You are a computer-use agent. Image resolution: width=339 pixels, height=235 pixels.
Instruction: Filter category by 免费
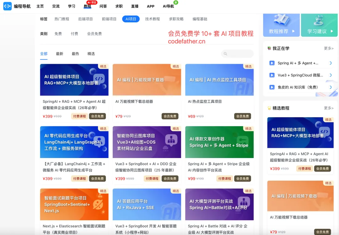58,34
